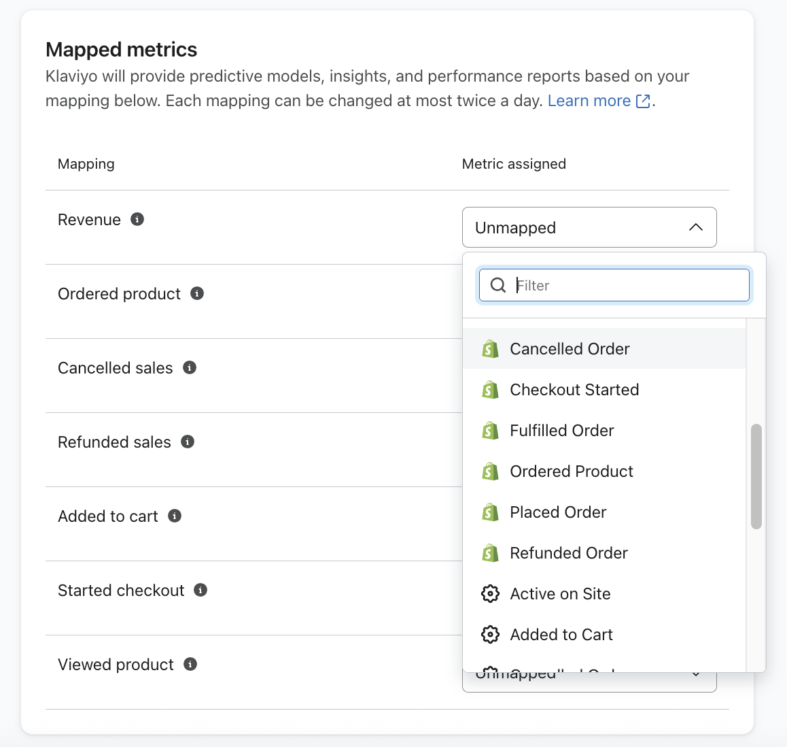Image resolution: width=787 pixels, height=747 pixels.
Task: Select the Added to Cart API metric
Action: (x=561, y=635)
